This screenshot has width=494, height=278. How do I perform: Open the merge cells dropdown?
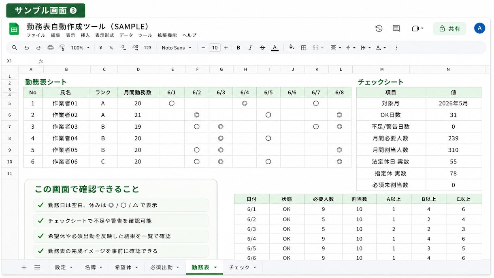[x=318, y=48]
